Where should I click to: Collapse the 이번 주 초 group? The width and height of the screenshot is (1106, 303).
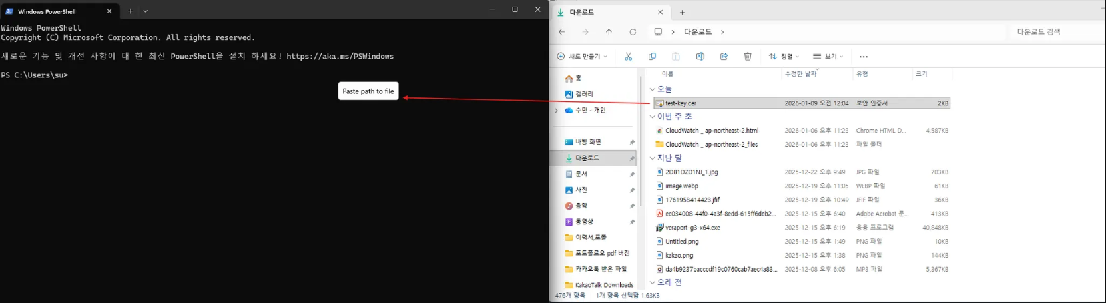pyautogui.click(x=653, y=117)
